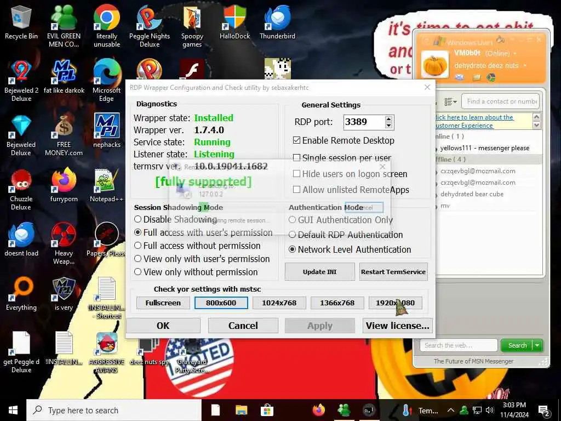Select GUI Authentication Only option
Image resolution: width=561 pixels, height=421 pixels.
[x=293, y=220]
